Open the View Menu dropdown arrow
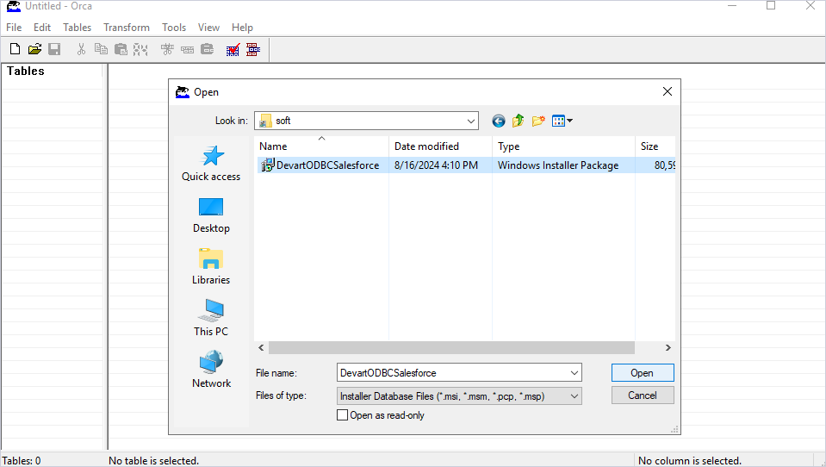Viewport: 826px width, 467px height. point(569,121)
